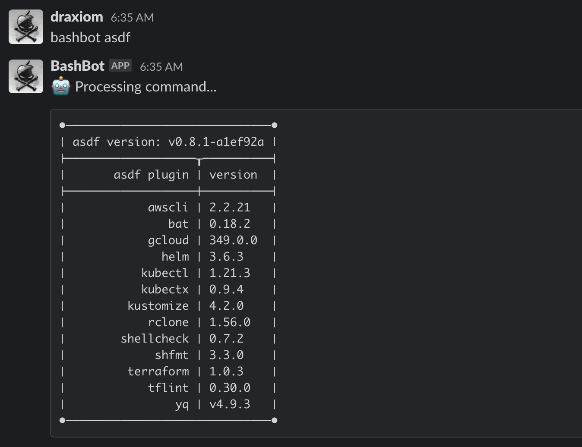582x447 pixels.
Task: Click the terraform 1.0.3 row
Action: point(168,371)
